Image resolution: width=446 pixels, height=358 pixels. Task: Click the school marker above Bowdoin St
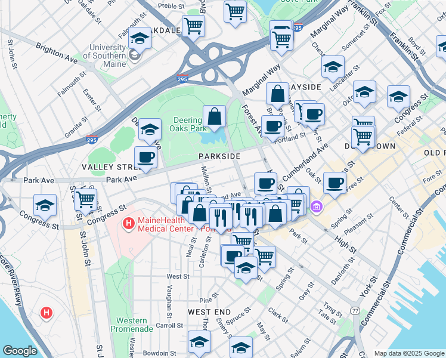pos(199,342)
